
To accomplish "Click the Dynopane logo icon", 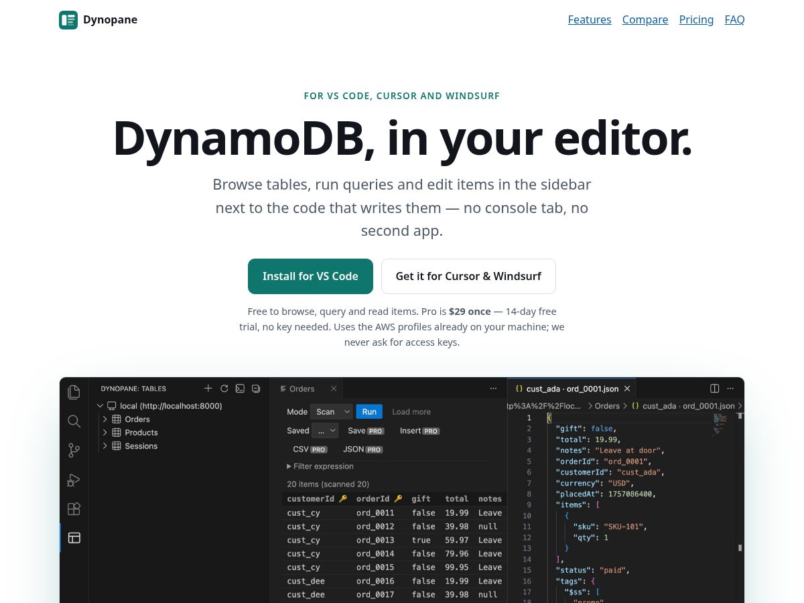I will (x=68, y=20).
